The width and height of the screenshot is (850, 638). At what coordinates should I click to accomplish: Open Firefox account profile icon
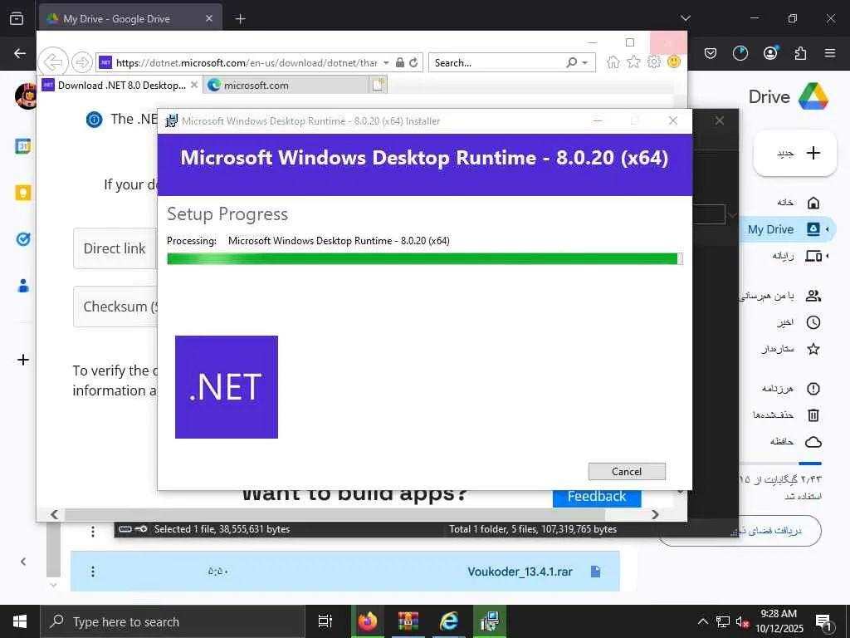pyautogui.click(x=770, y=53)
